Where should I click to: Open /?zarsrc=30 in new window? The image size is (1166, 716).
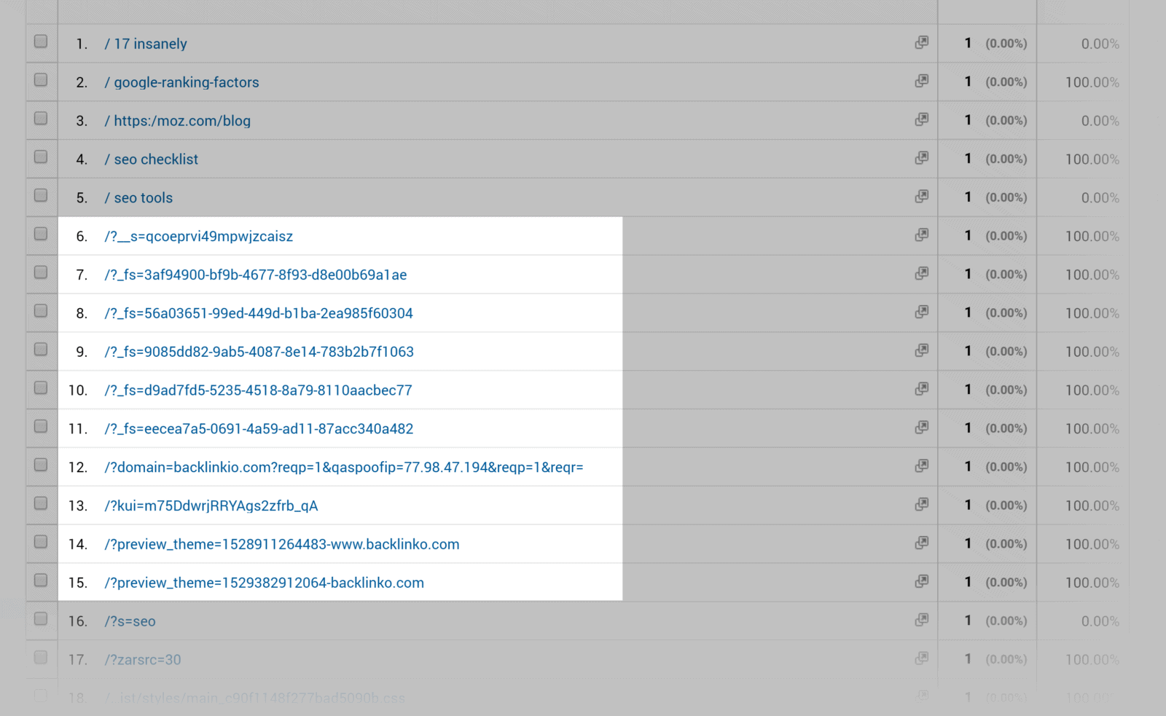(920, 659)
